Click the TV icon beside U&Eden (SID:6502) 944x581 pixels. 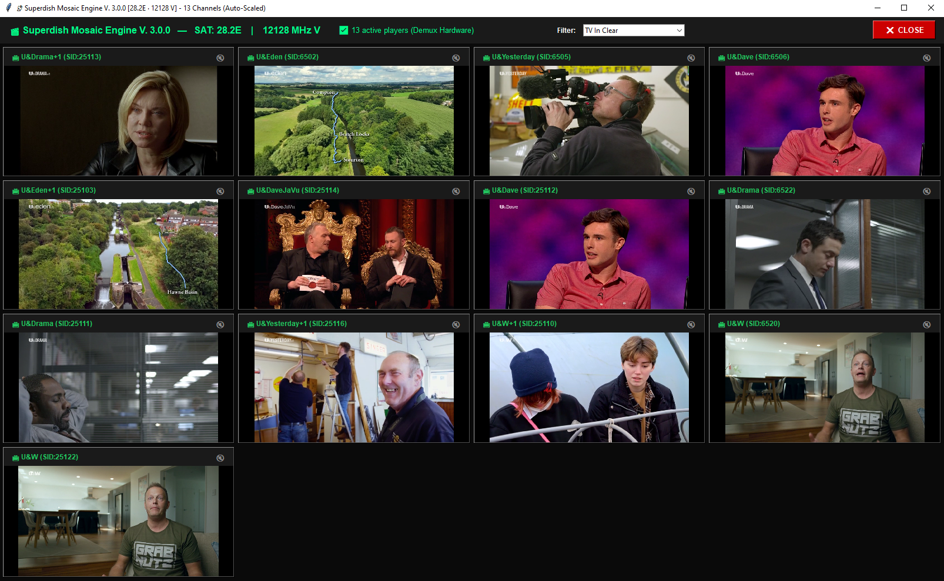tap(251, 58)
